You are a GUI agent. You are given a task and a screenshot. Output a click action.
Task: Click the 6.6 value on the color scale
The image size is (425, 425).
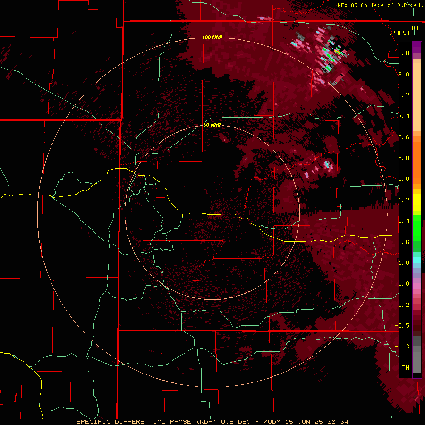[x=404, y=137]
